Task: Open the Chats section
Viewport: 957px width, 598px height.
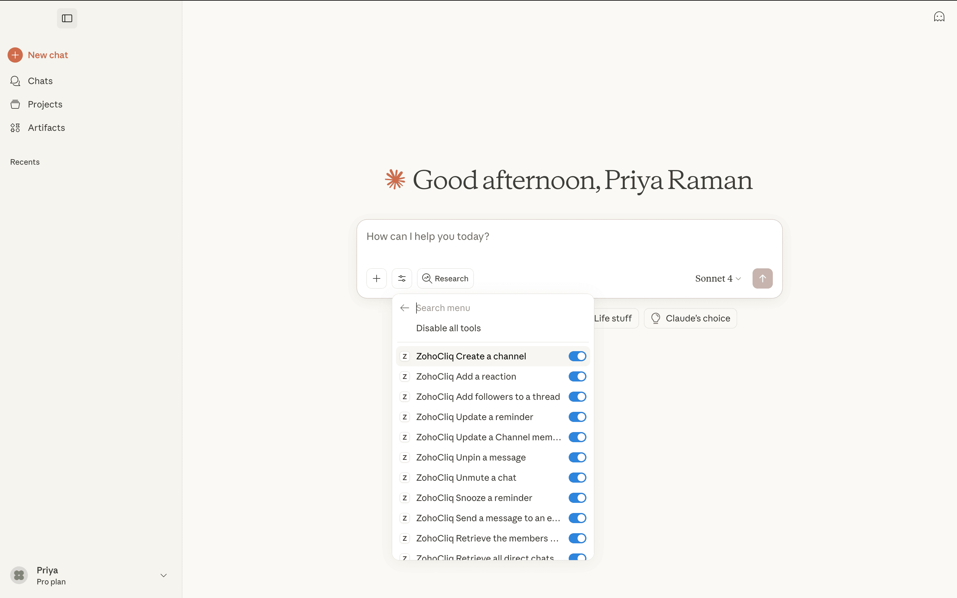Action: click(40, 81)
